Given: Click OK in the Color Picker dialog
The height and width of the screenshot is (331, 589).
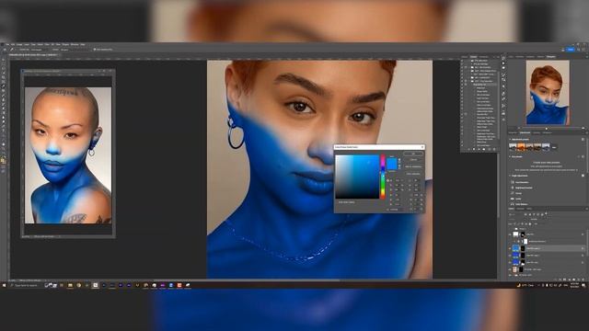Looking at the screenshot, I should click(413, 154).
